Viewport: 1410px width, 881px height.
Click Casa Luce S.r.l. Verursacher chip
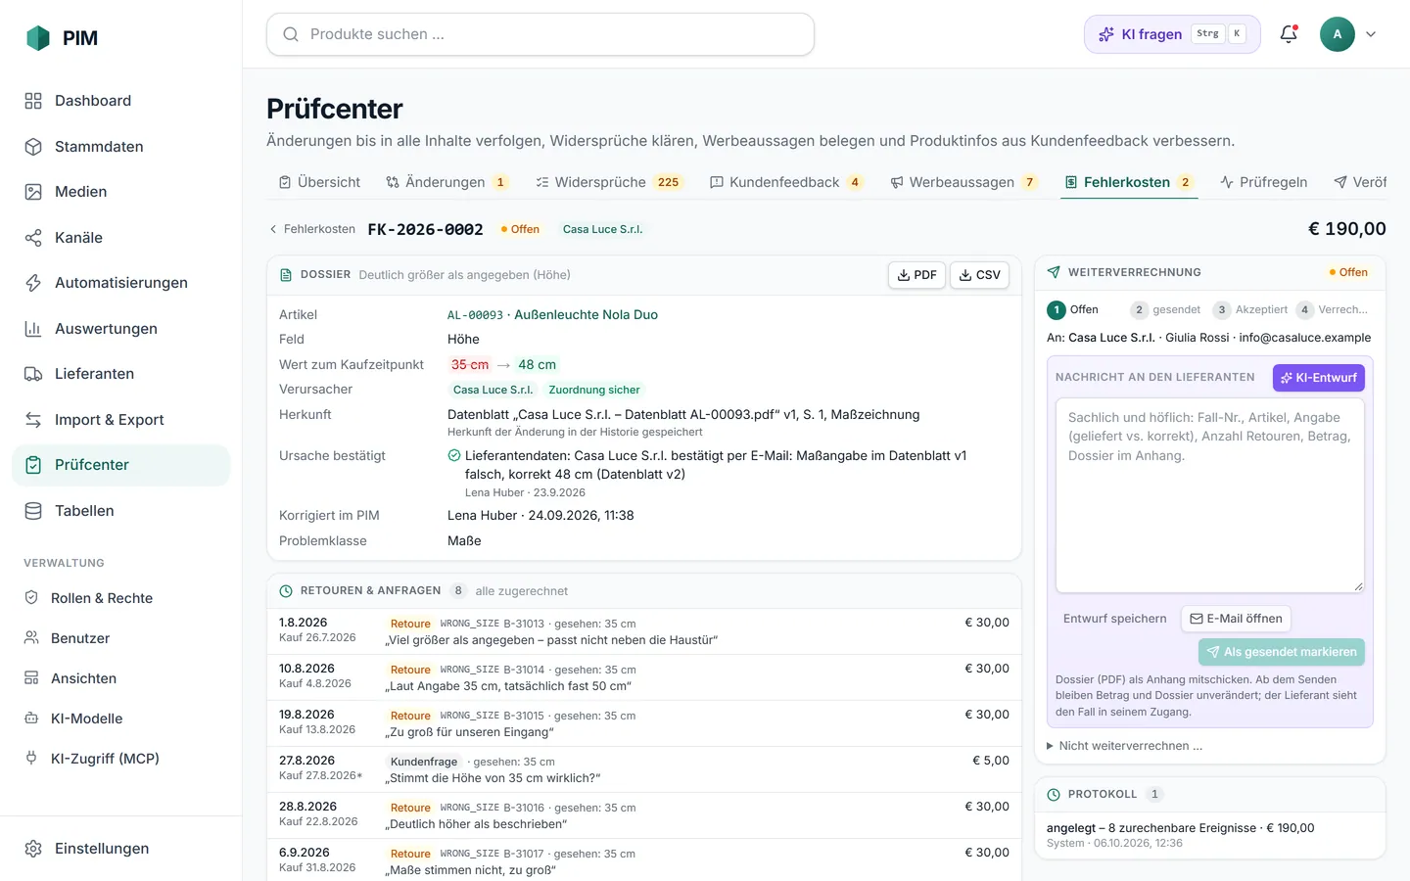tap(493, 390)
